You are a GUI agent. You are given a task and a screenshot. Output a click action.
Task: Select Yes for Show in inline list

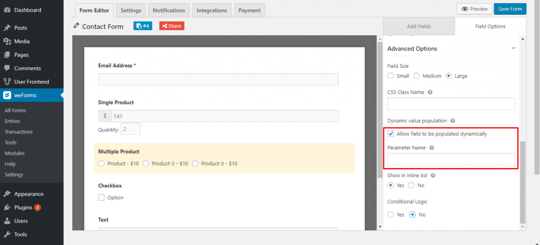coord(391,185)
